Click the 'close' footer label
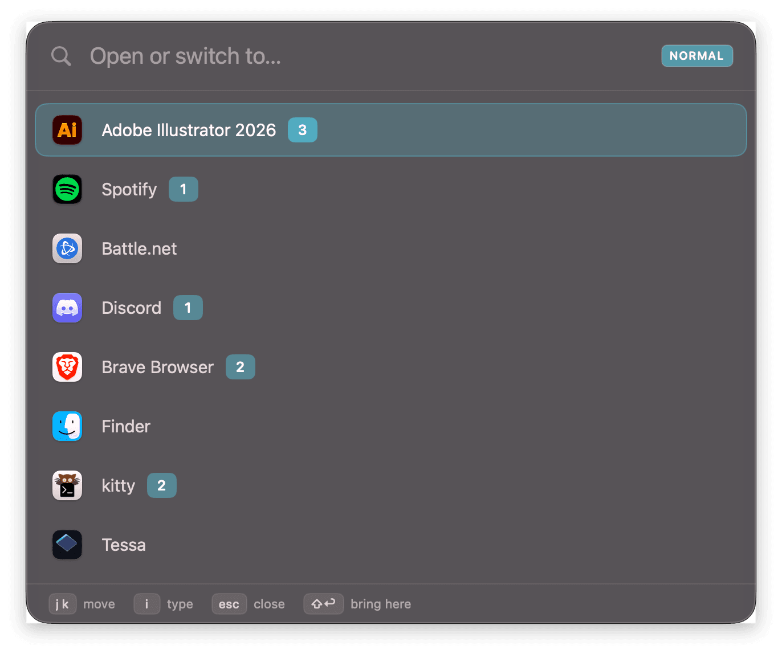 point(269,604)
